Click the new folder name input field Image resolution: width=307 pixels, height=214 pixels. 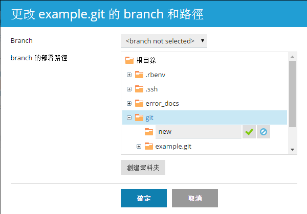[198, 132]
